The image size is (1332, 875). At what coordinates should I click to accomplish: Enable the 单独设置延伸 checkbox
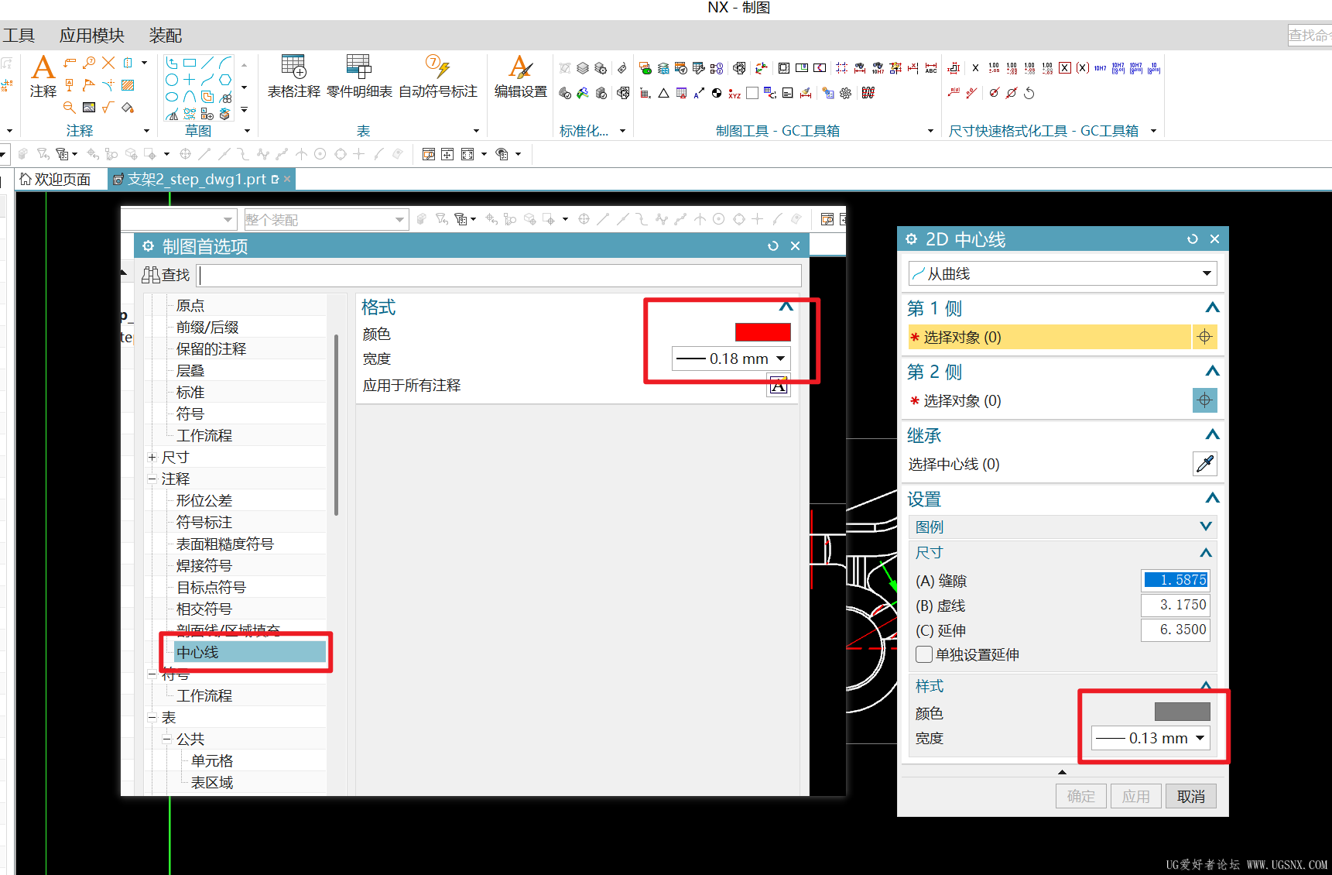924,654
